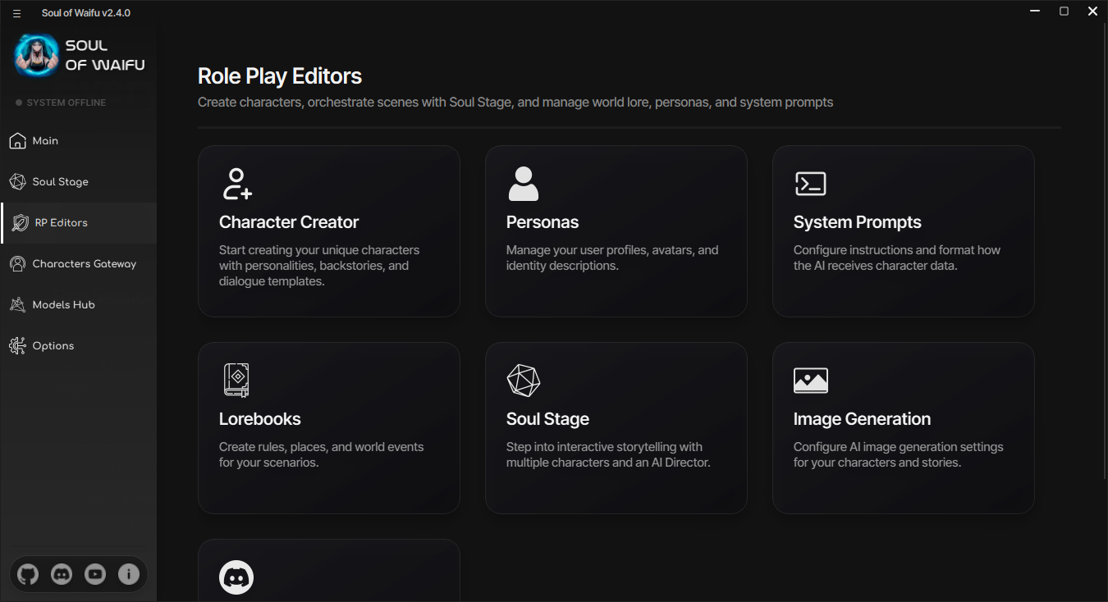Click the Lorebooks book icon

click(236, 380)
